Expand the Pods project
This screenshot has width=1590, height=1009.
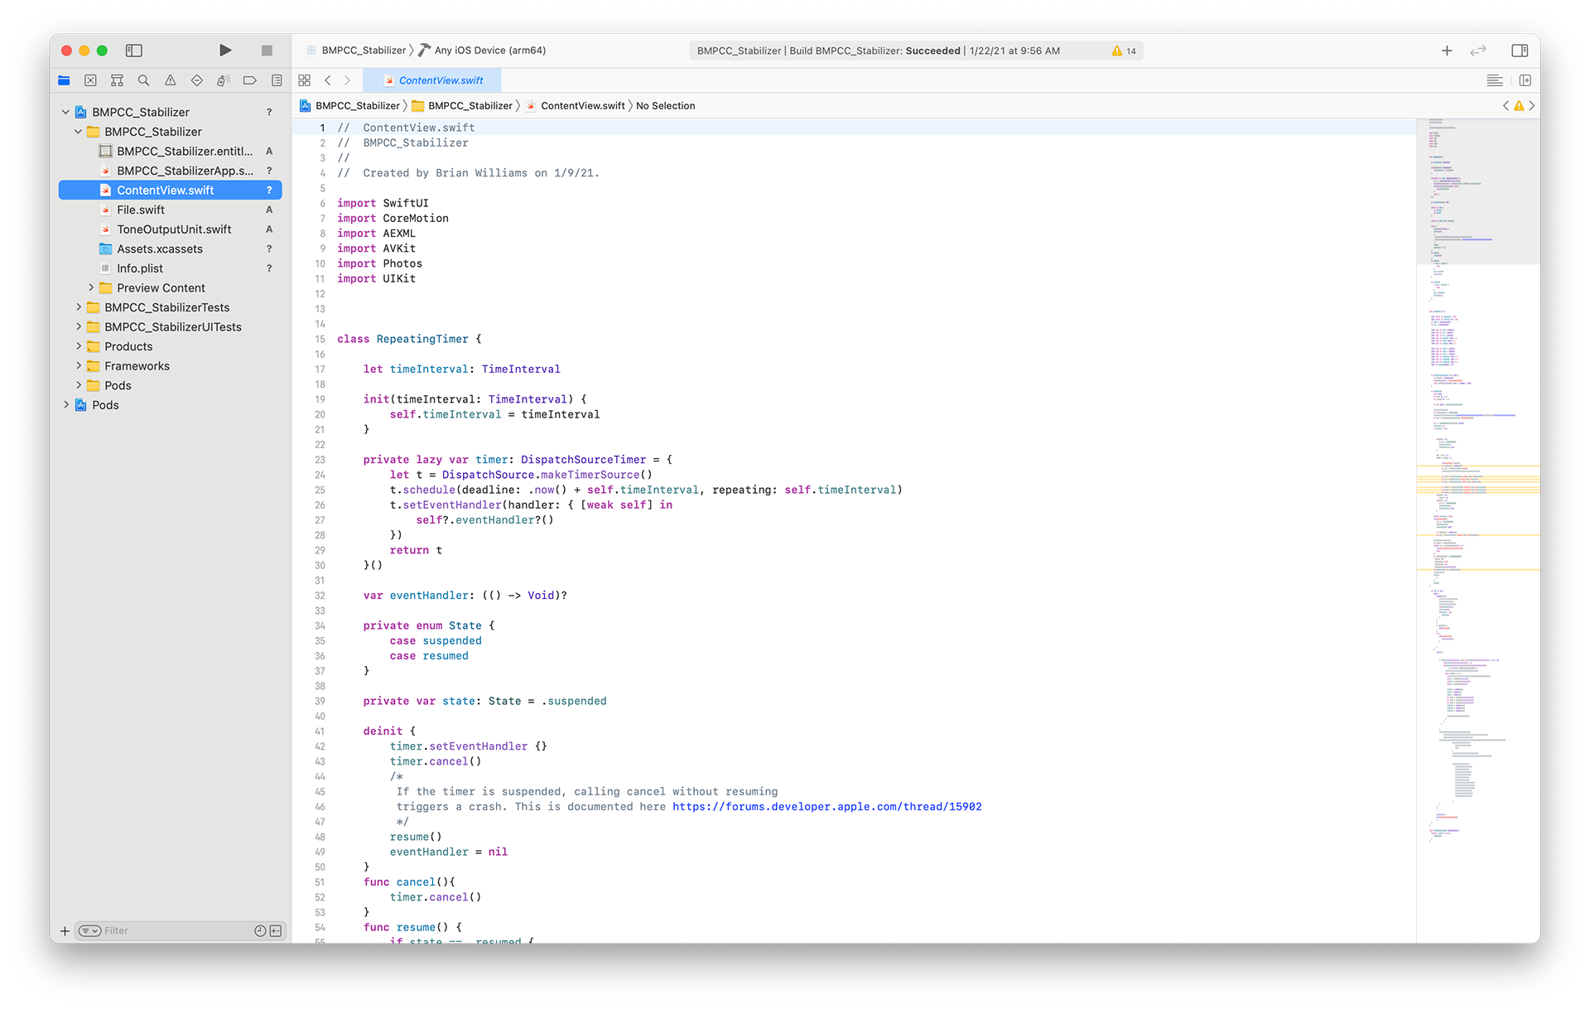click(x=66, y=404)
